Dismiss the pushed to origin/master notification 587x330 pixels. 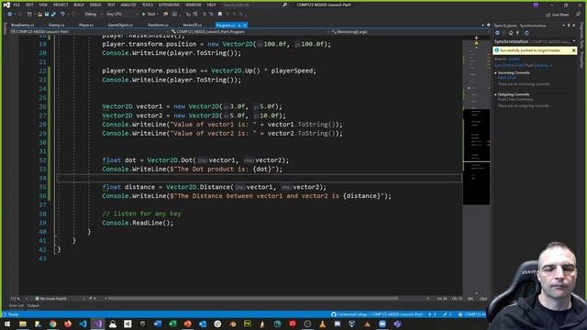click(573, 50)
